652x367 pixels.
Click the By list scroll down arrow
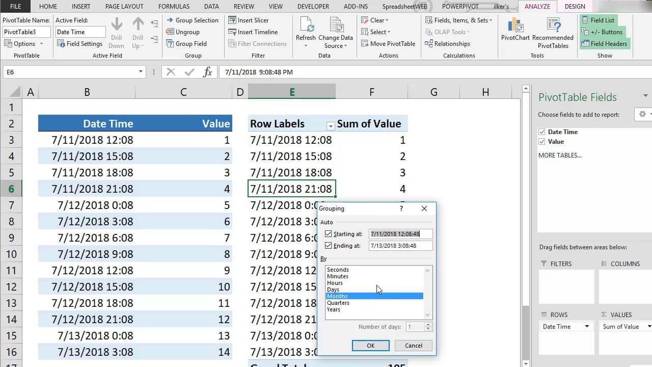tap(428, 316)
